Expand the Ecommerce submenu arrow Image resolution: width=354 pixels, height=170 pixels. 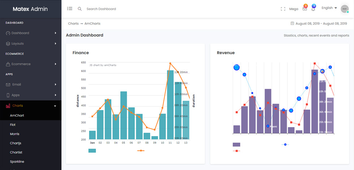pyautogui.click(x=56, y=64)
